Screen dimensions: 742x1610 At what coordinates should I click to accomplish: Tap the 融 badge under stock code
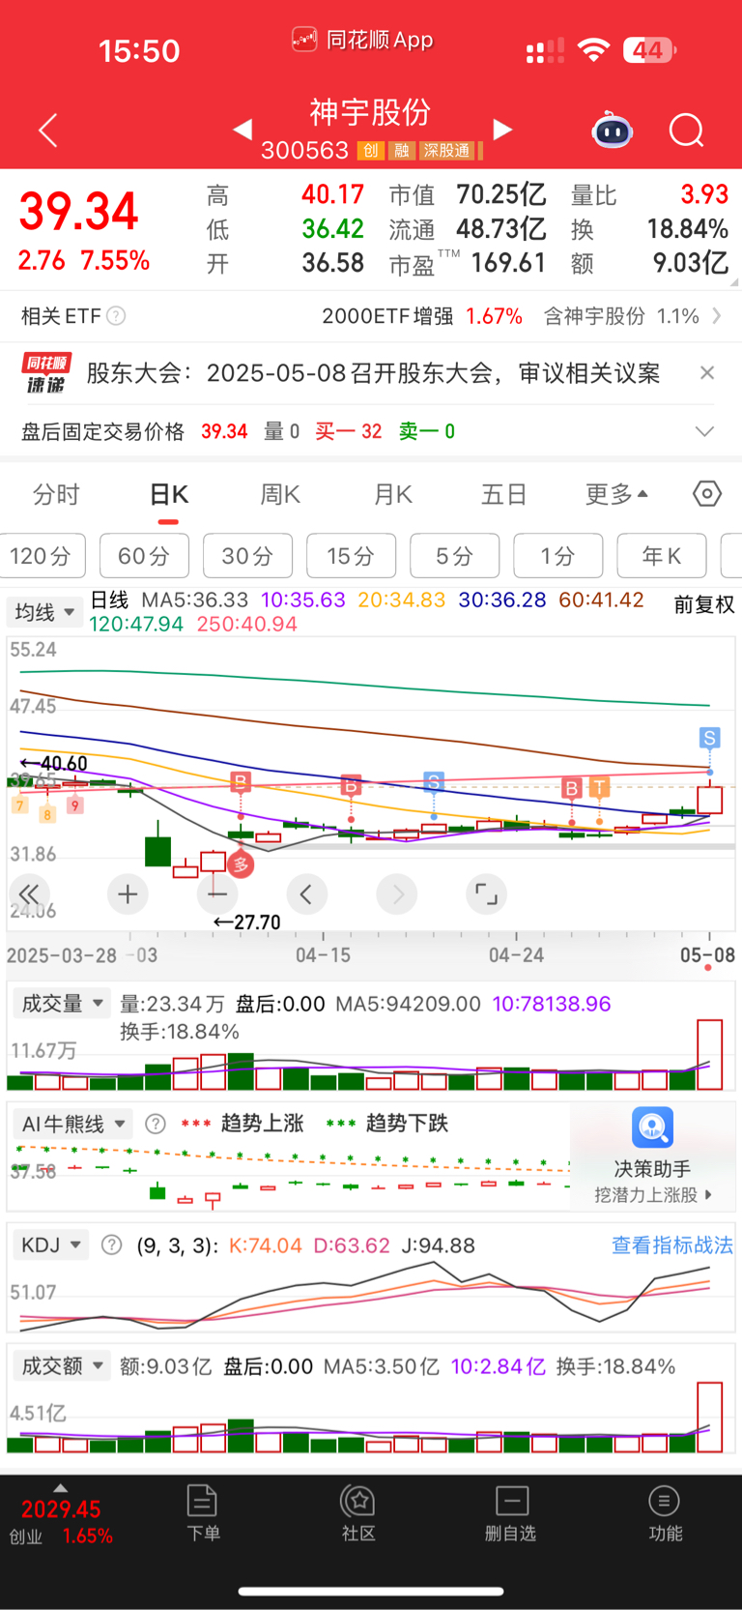tap(401, 151)
